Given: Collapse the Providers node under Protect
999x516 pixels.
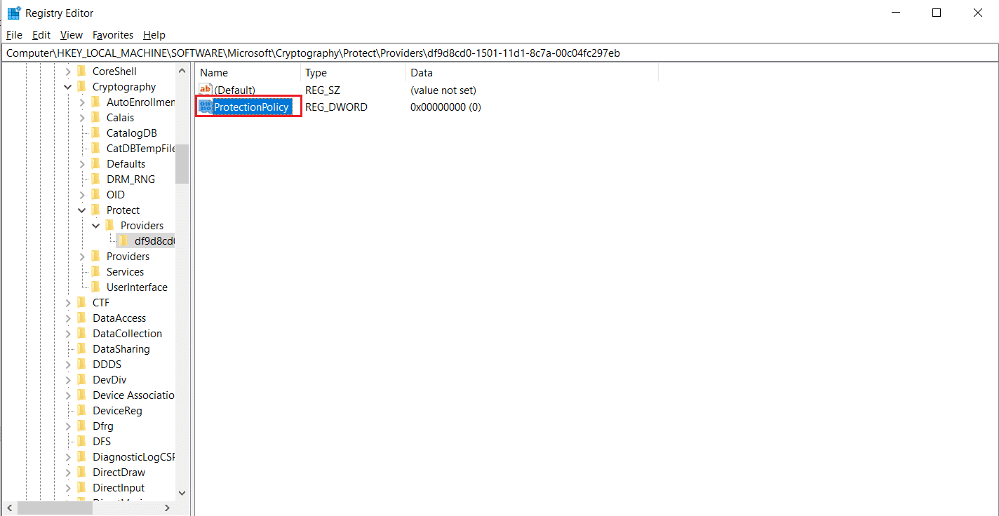Looking at the screenshot, I should pos(96,226).
